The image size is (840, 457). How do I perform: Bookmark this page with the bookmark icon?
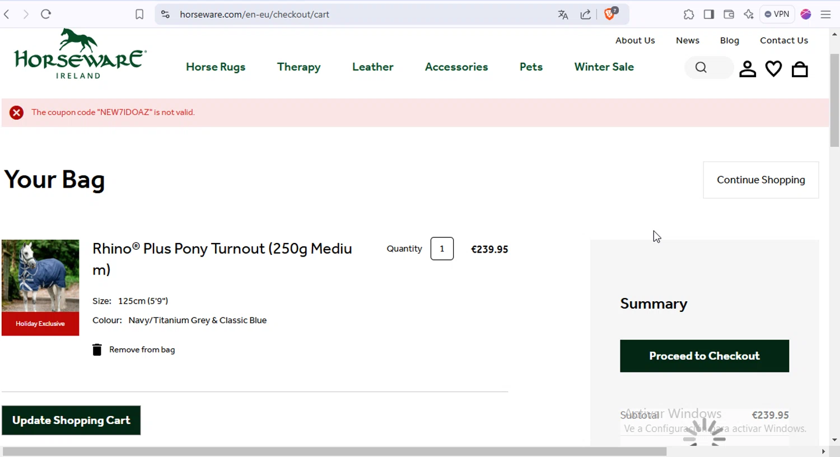click(x=139, y=15)
